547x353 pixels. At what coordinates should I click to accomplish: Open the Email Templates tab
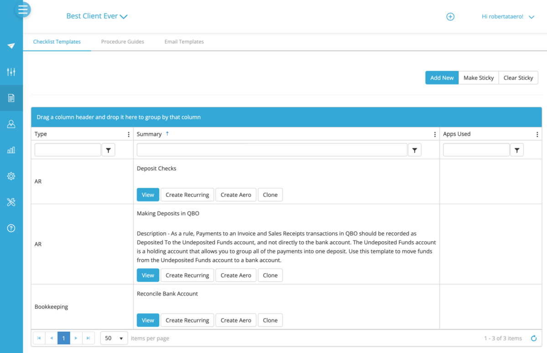(x=184, y=41)
